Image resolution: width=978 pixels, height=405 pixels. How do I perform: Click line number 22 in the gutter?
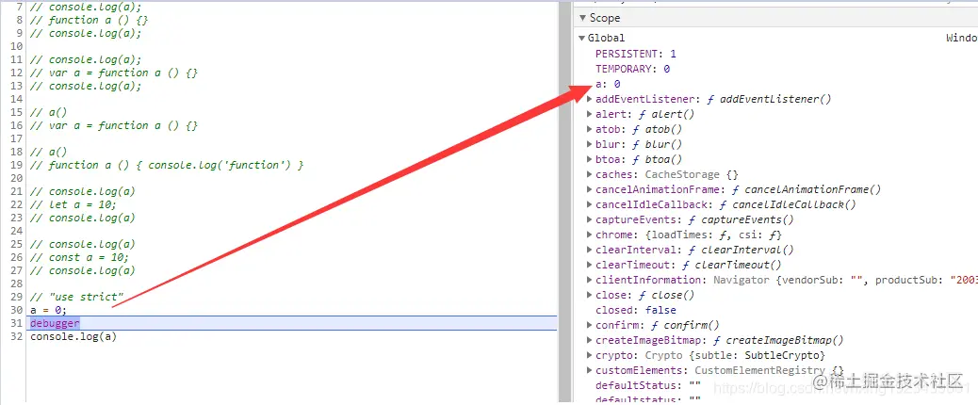tap(16, 204)
